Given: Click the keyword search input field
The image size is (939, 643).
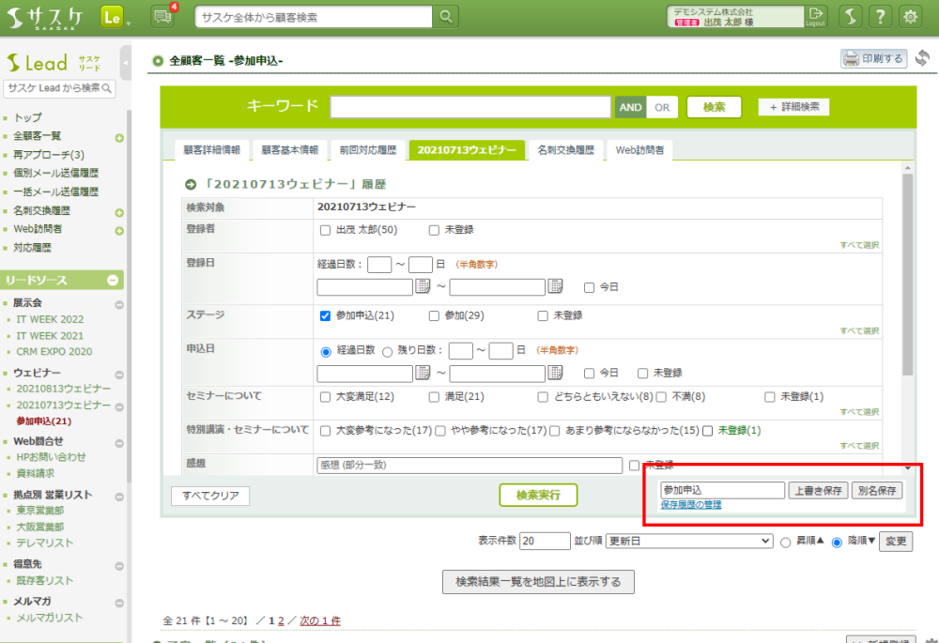Looking at the screenshot, I should 469,107.
